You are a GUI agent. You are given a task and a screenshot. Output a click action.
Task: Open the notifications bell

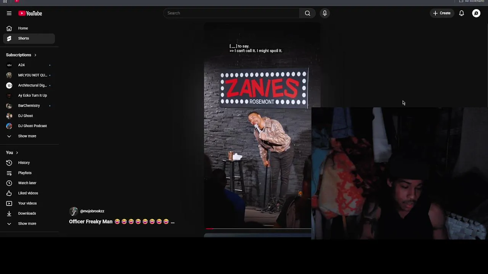coord(461,13)
